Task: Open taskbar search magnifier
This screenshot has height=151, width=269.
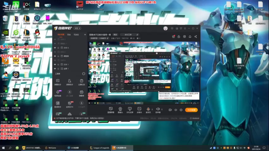Action: click(x=10, y=148)
